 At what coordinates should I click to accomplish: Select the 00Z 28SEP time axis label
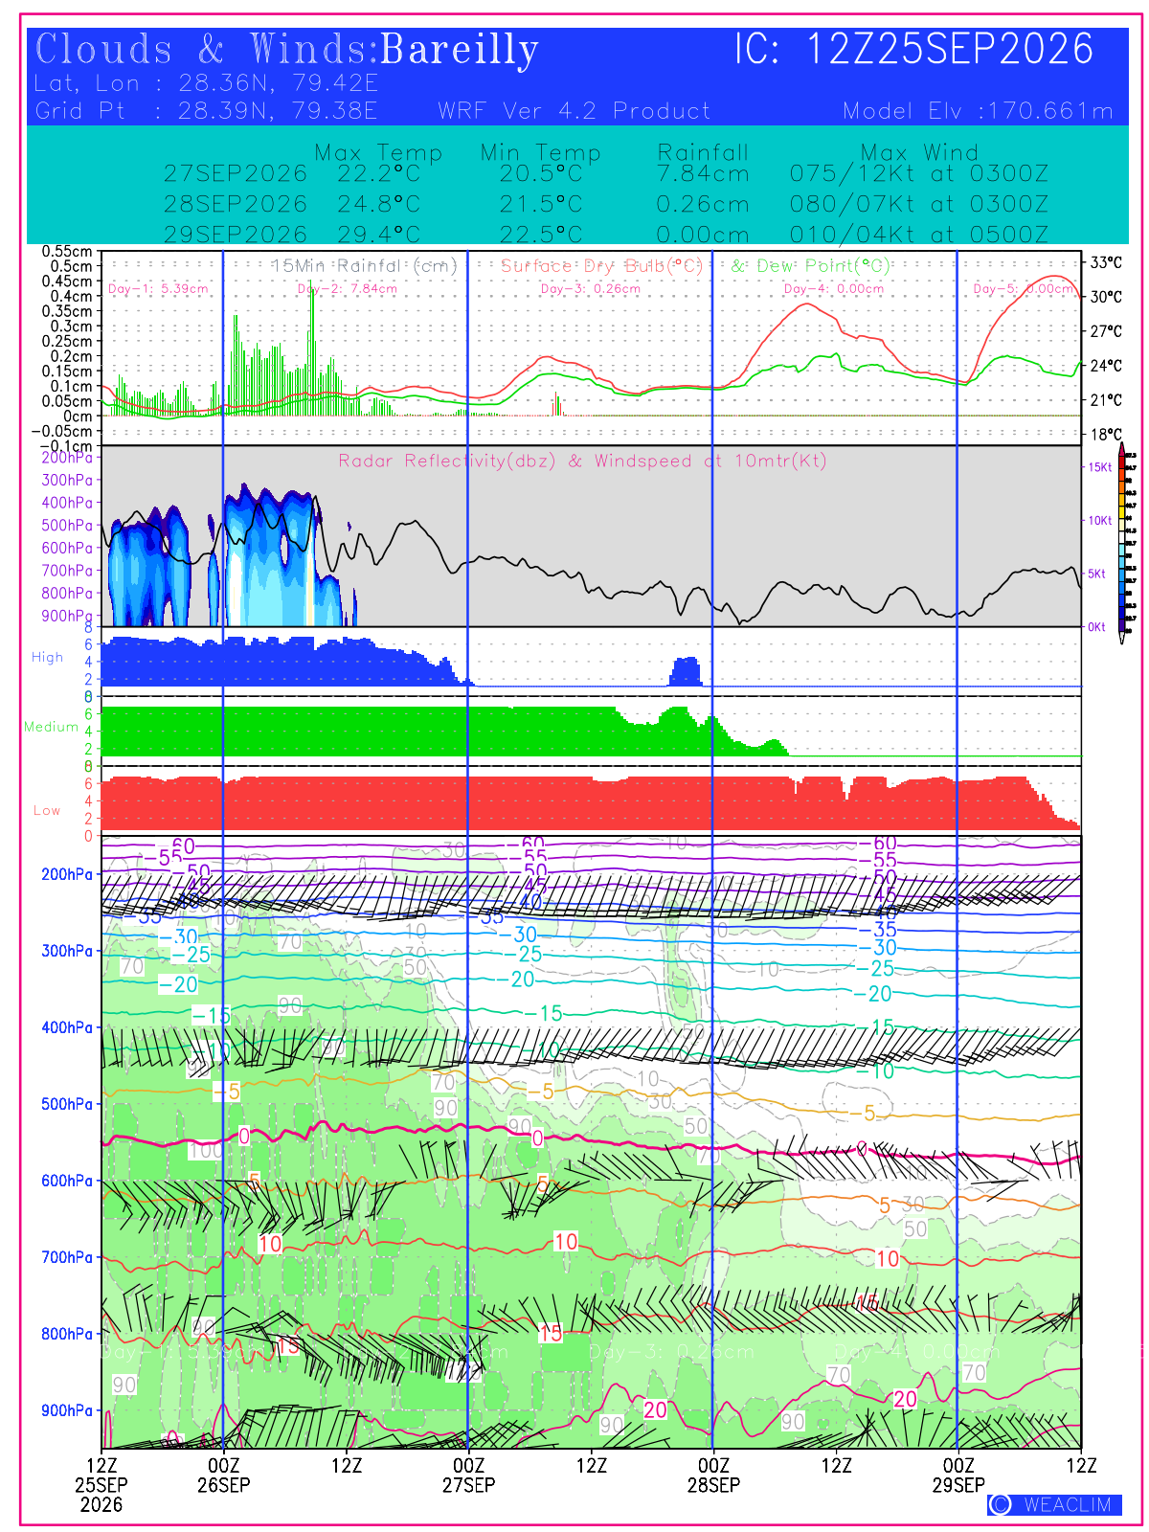point(713,1476)
